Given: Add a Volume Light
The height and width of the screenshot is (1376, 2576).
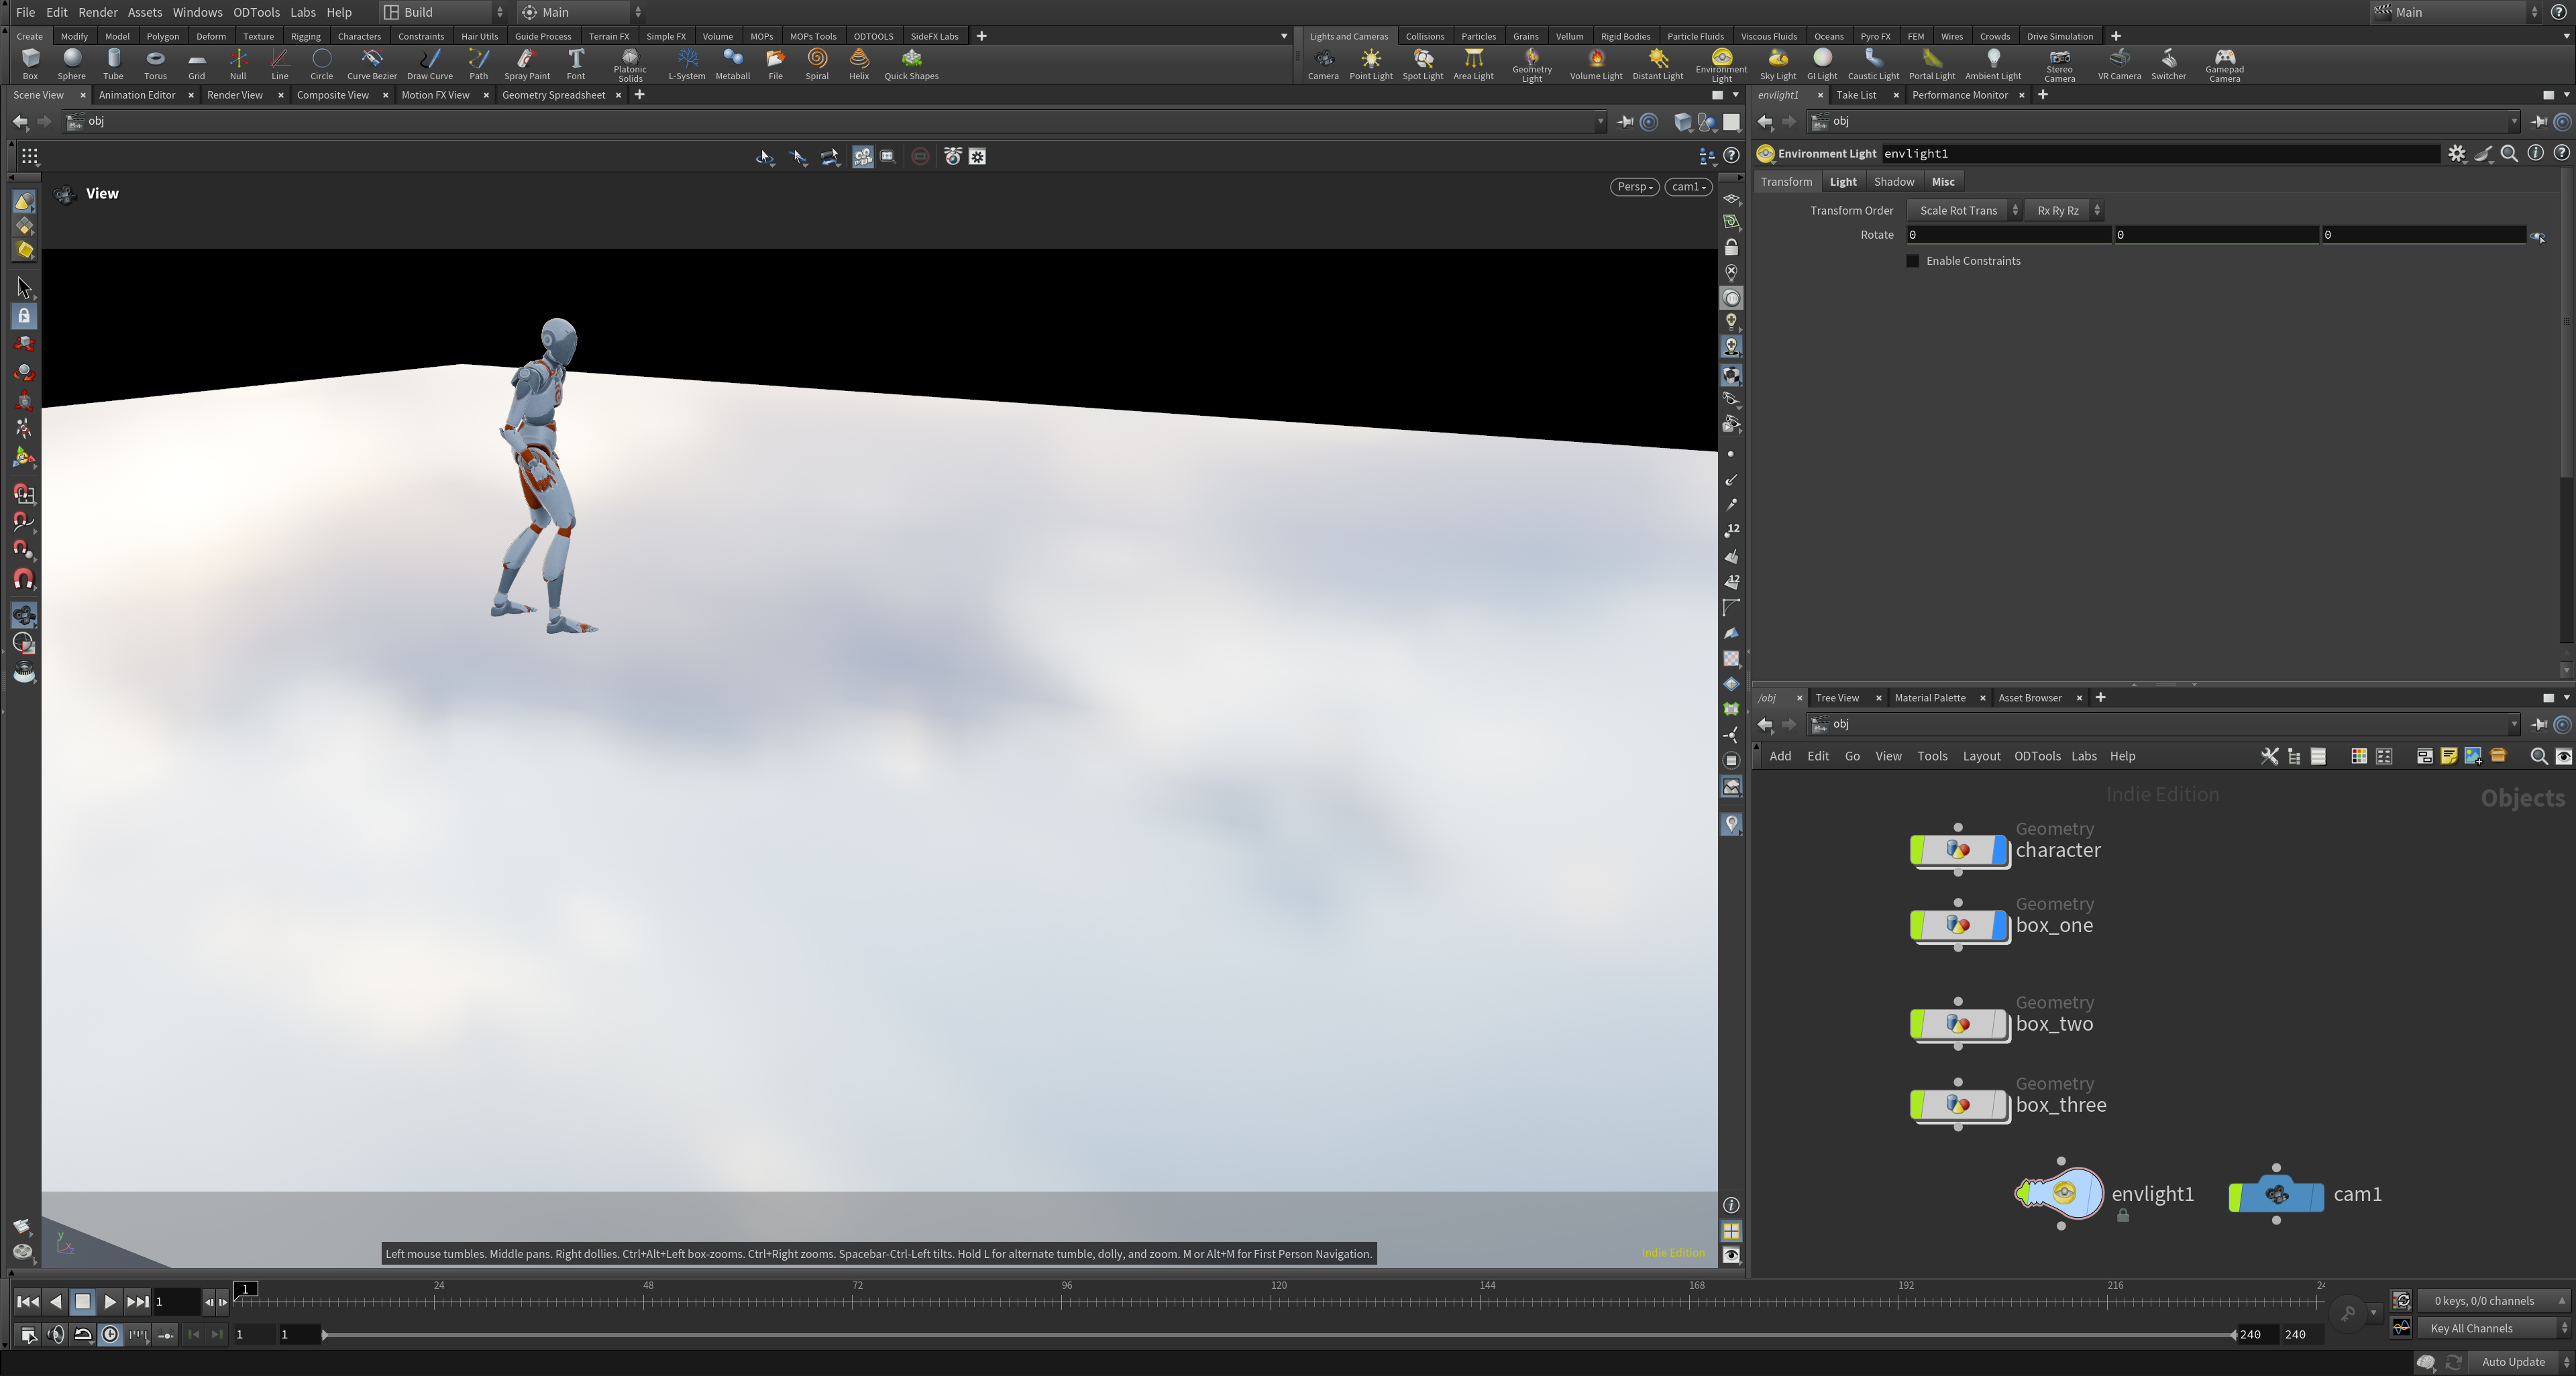Looking at the screenshot, I should [1596, 64].
